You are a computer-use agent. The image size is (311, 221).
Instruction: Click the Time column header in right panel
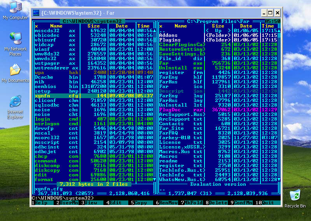coord(268,26)
